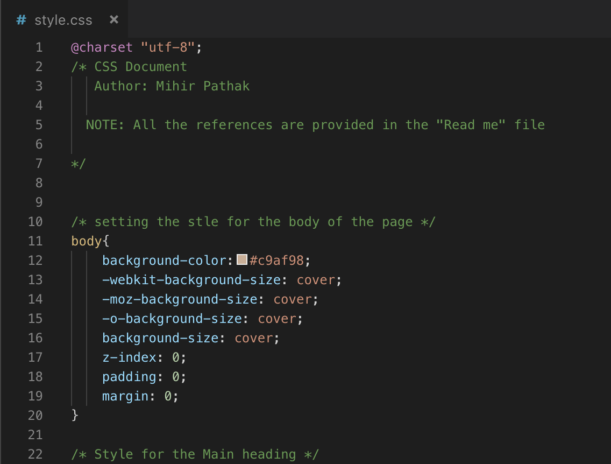Image resolution: width=611 pixels, height=464 pixels.
Task: Click the NOTE comment about references
Action: click(315, 125)
